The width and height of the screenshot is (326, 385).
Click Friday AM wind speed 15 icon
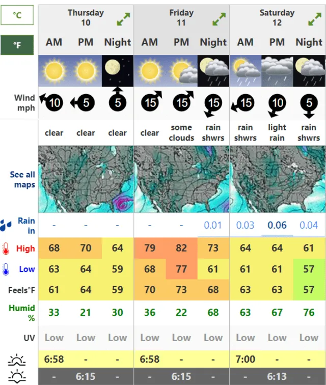150,103
